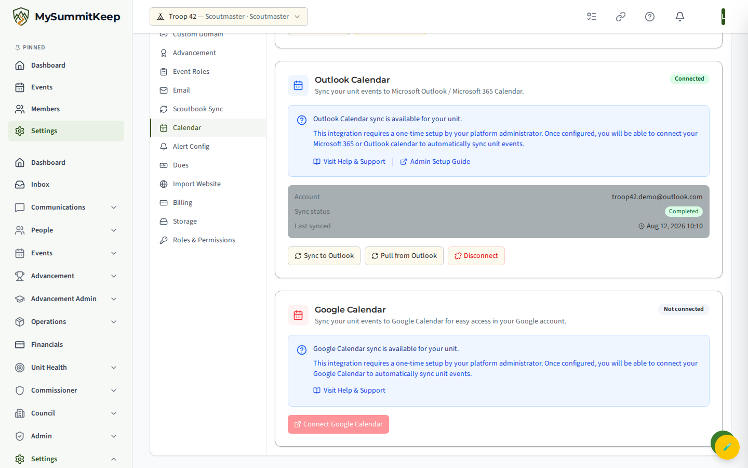Open Admin Setup Guide link

click(435, 162)
